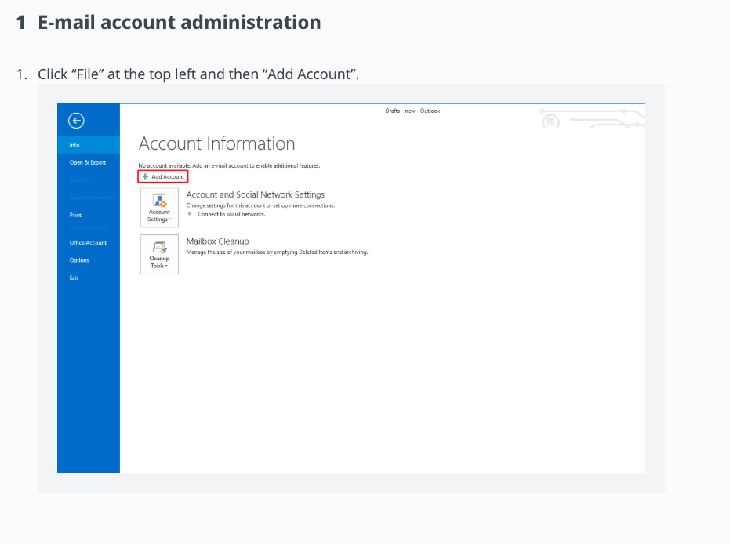Viewport: 730px width, 544px height.
Task: Click the green plus icon beside Add Account
Action: pyautogui.click(x=145, y=177)
